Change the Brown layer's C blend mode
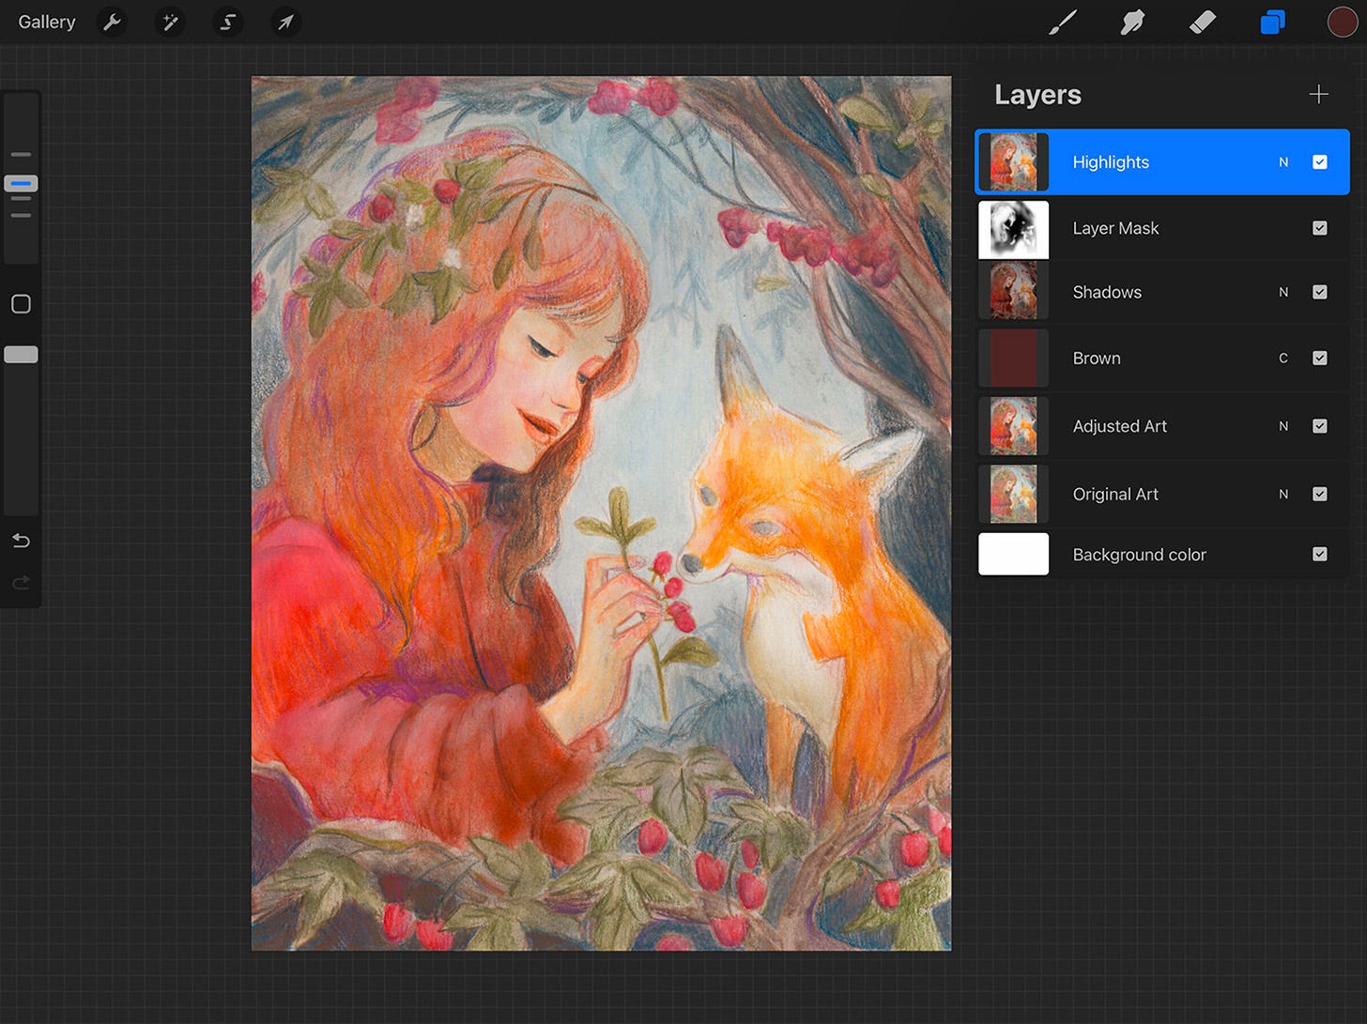The image size is (1367, 1024). (x=1283, y=358)
